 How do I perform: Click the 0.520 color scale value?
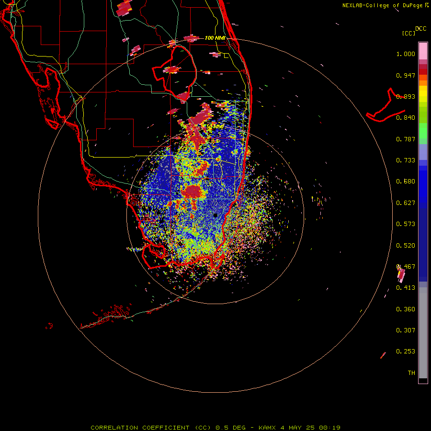[406, 246]
